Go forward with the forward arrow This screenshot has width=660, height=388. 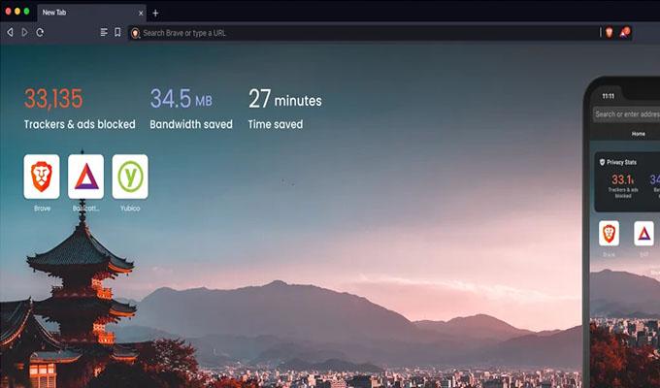pyautogui.click(x=25, y=32)
